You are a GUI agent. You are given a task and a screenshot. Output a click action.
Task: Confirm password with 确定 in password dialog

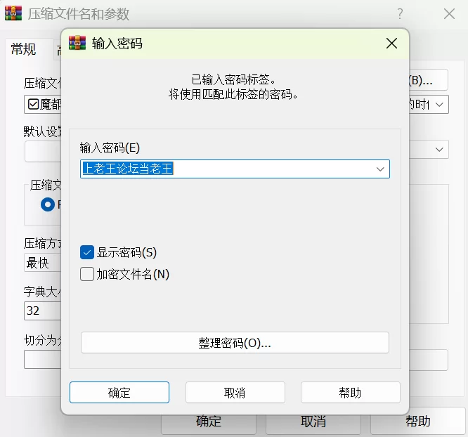click(x=119, y=393)
